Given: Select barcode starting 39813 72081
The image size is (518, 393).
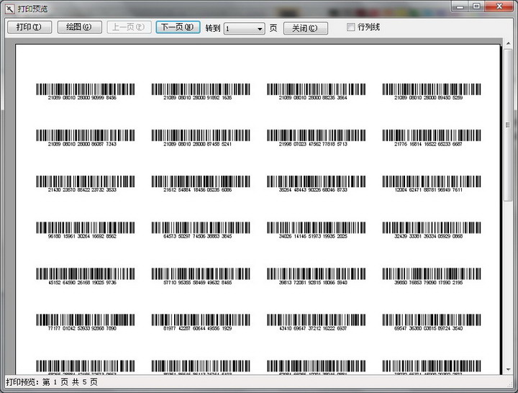Looking at the screenshot, I should 316,276.
